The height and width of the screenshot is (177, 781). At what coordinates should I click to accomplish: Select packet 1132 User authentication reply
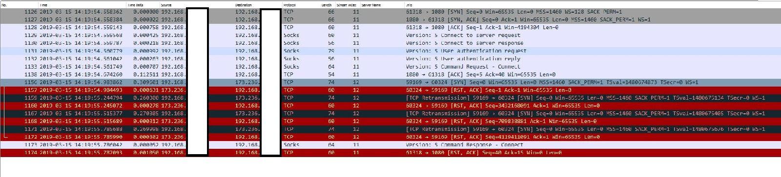click(x=390, y=58)
